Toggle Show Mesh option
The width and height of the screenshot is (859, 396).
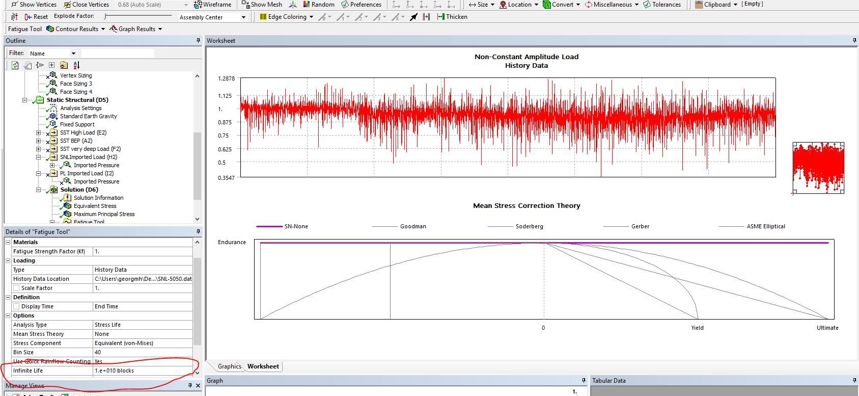(262, 5)
